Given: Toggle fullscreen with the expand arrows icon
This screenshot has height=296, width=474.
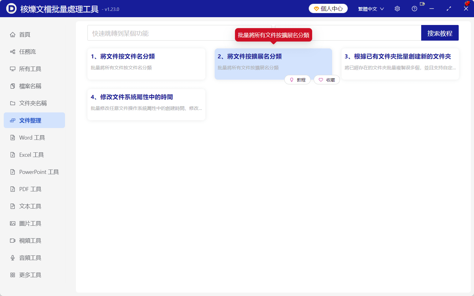Looking at the screenshot, I should pos(449,9).
